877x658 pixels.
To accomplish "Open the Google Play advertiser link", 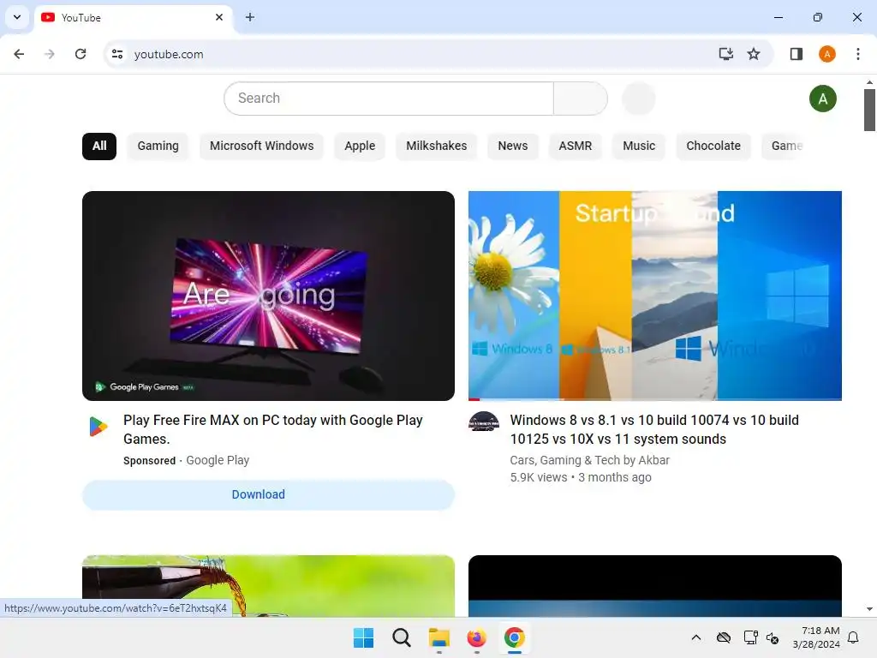I will pyautogui.click(x=218, y=460).
